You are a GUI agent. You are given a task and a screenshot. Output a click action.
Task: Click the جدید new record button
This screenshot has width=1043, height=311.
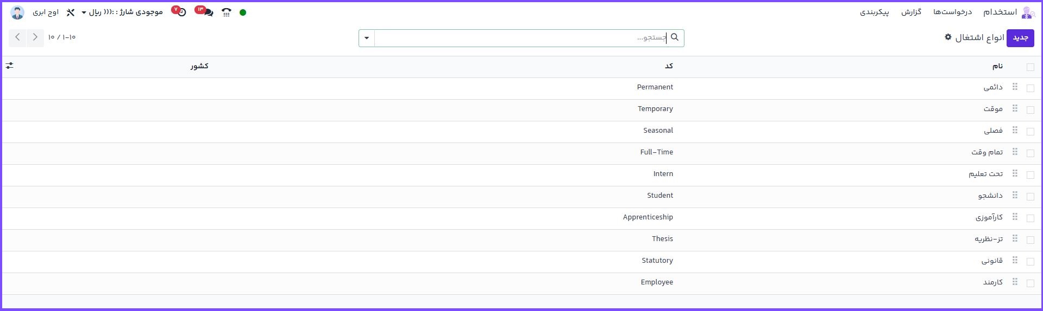click(x=1020, y=38)
